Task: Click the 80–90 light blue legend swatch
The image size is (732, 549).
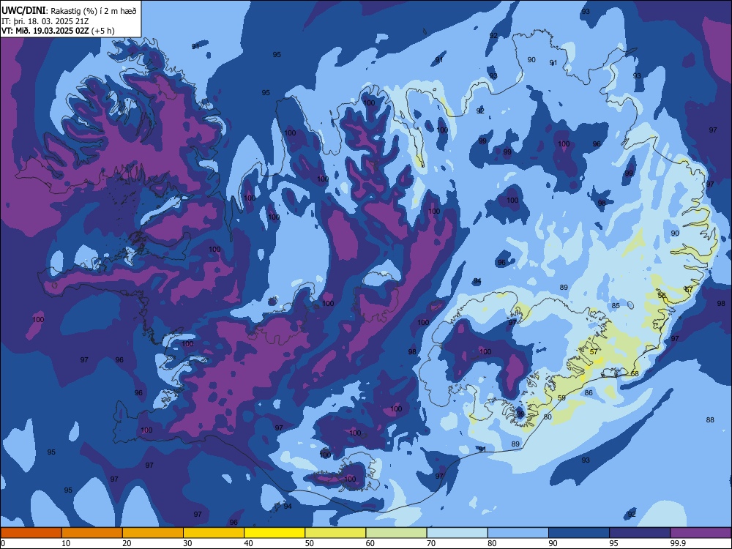Action: 518,533
